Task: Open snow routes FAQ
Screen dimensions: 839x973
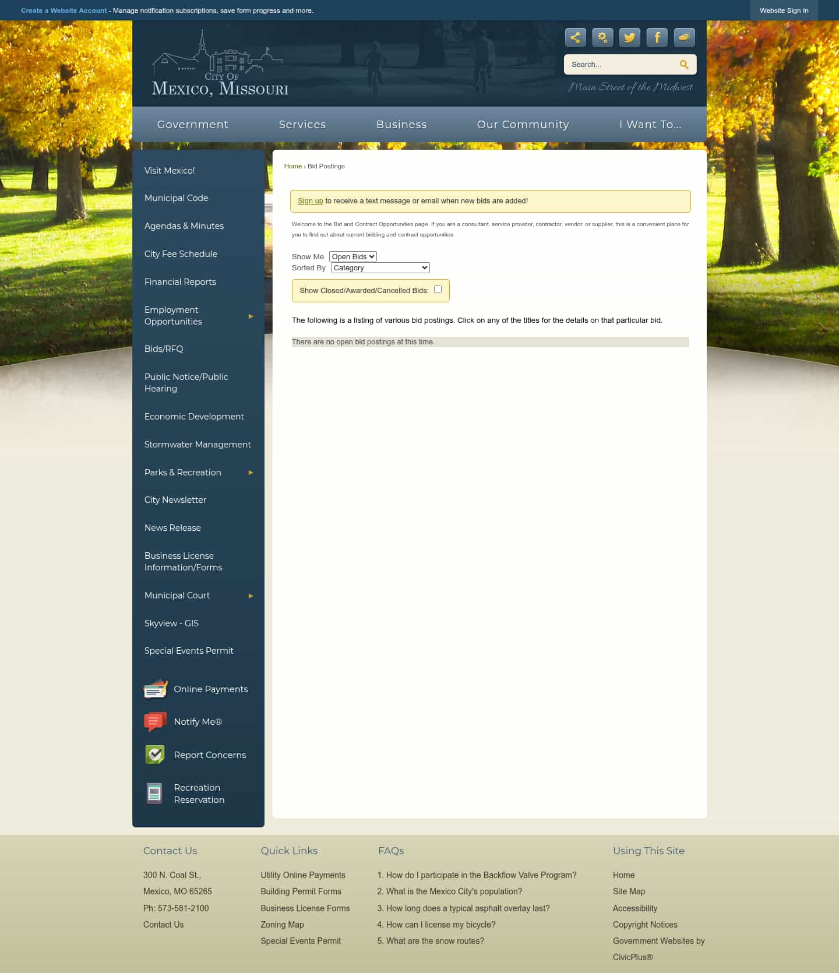Action: (x=435, y=941)
